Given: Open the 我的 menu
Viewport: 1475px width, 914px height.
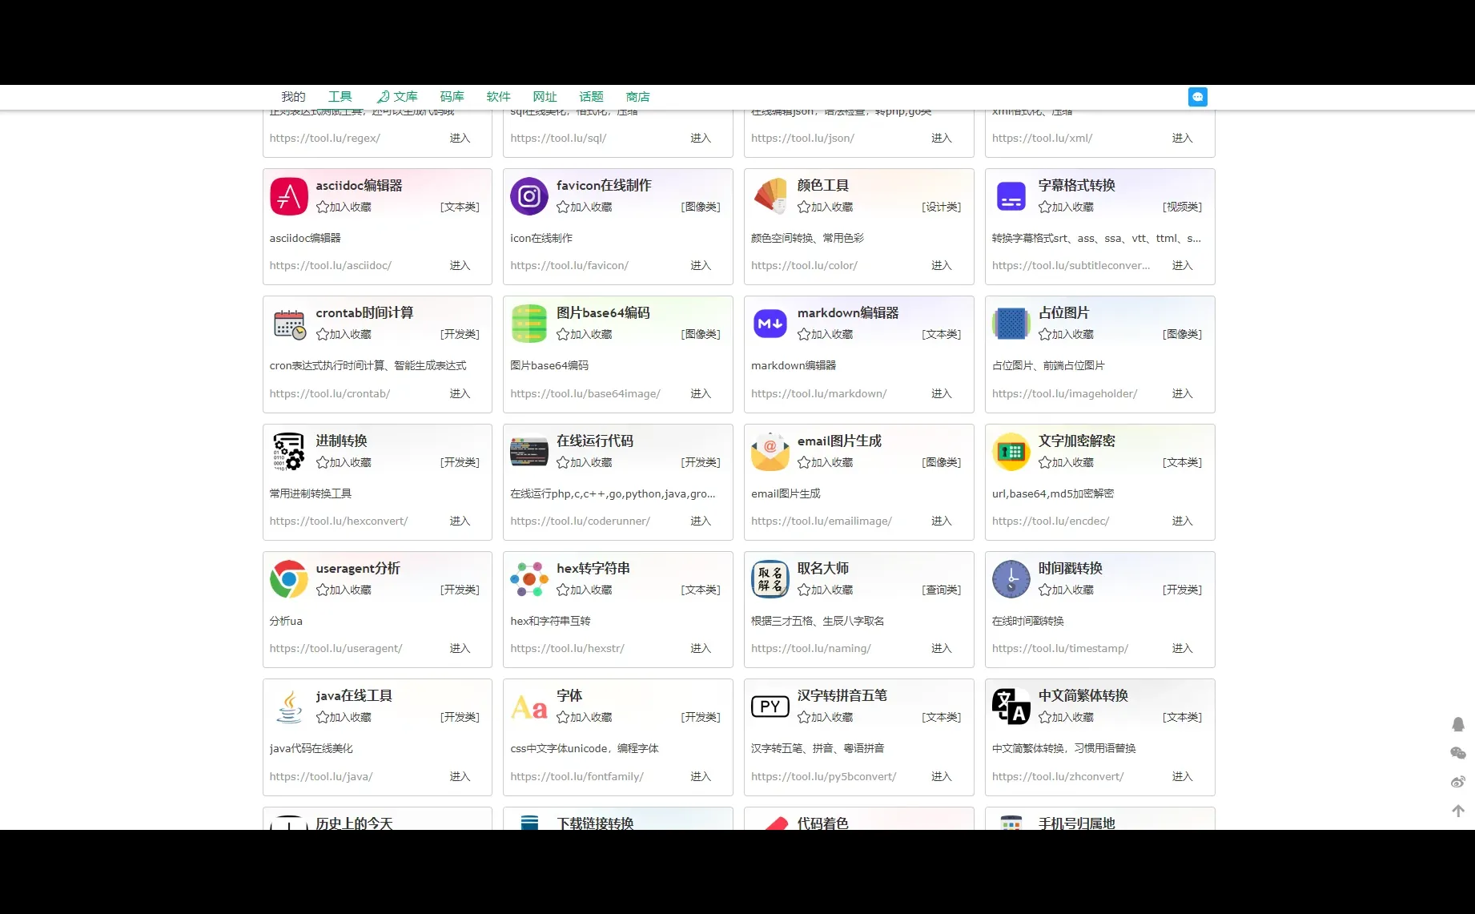Looking at the screenshot, I should (293, 97).
